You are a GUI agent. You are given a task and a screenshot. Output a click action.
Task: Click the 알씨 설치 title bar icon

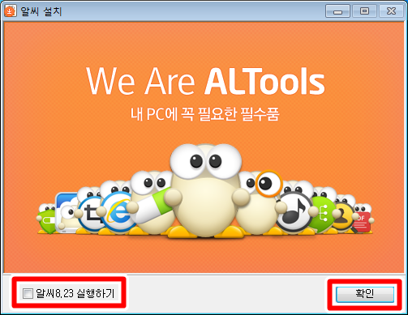[x=11, y=11]
